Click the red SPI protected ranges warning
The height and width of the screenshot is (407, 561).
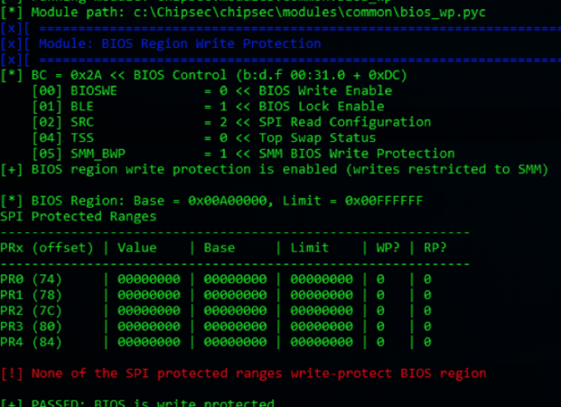click(243, 374)
